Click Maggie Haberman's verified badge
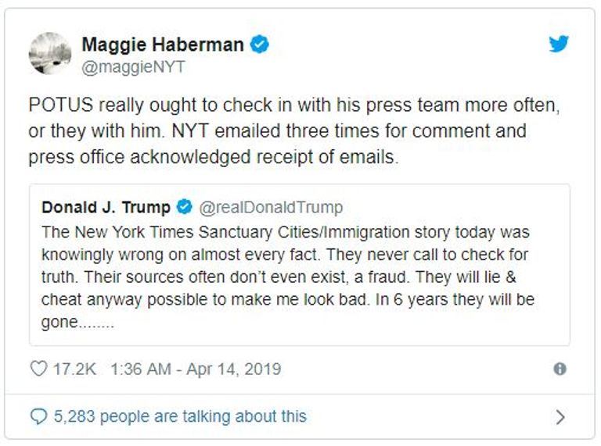Image resolution: width=601 pixels, height=446 pixels. point(260,45)
